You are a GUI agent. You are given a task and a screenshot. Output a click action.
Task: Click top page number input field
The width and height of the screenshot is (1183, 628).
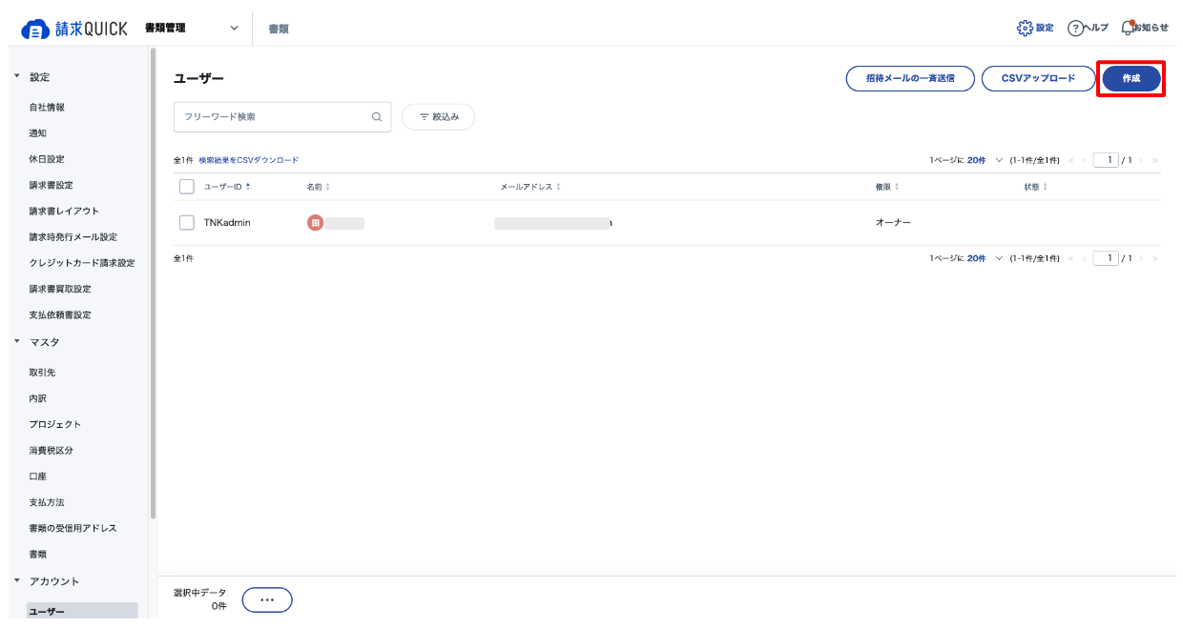[1106, 160]
